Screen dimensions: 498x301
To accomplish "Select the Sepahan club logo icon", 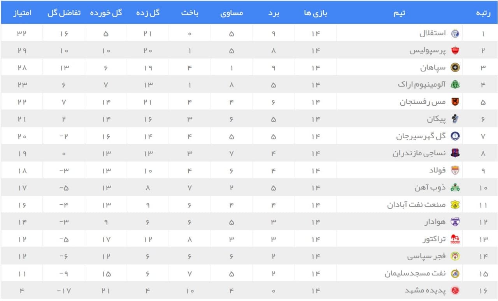I will point(455,68).
